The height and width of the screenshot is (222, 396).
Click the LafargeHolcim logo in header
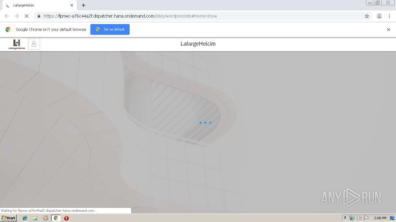pos(17,44)
